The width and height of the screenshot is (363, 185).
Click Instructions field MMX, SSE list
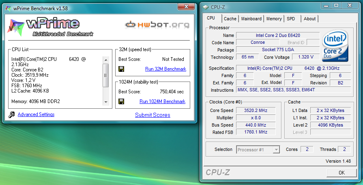294,90
